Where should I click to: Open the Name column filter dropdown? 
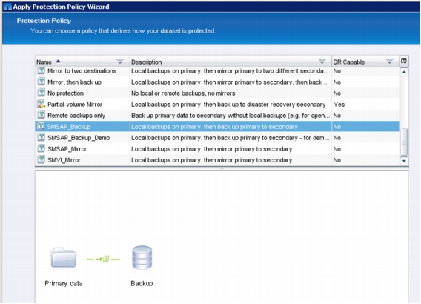click(x=120, y=62)
